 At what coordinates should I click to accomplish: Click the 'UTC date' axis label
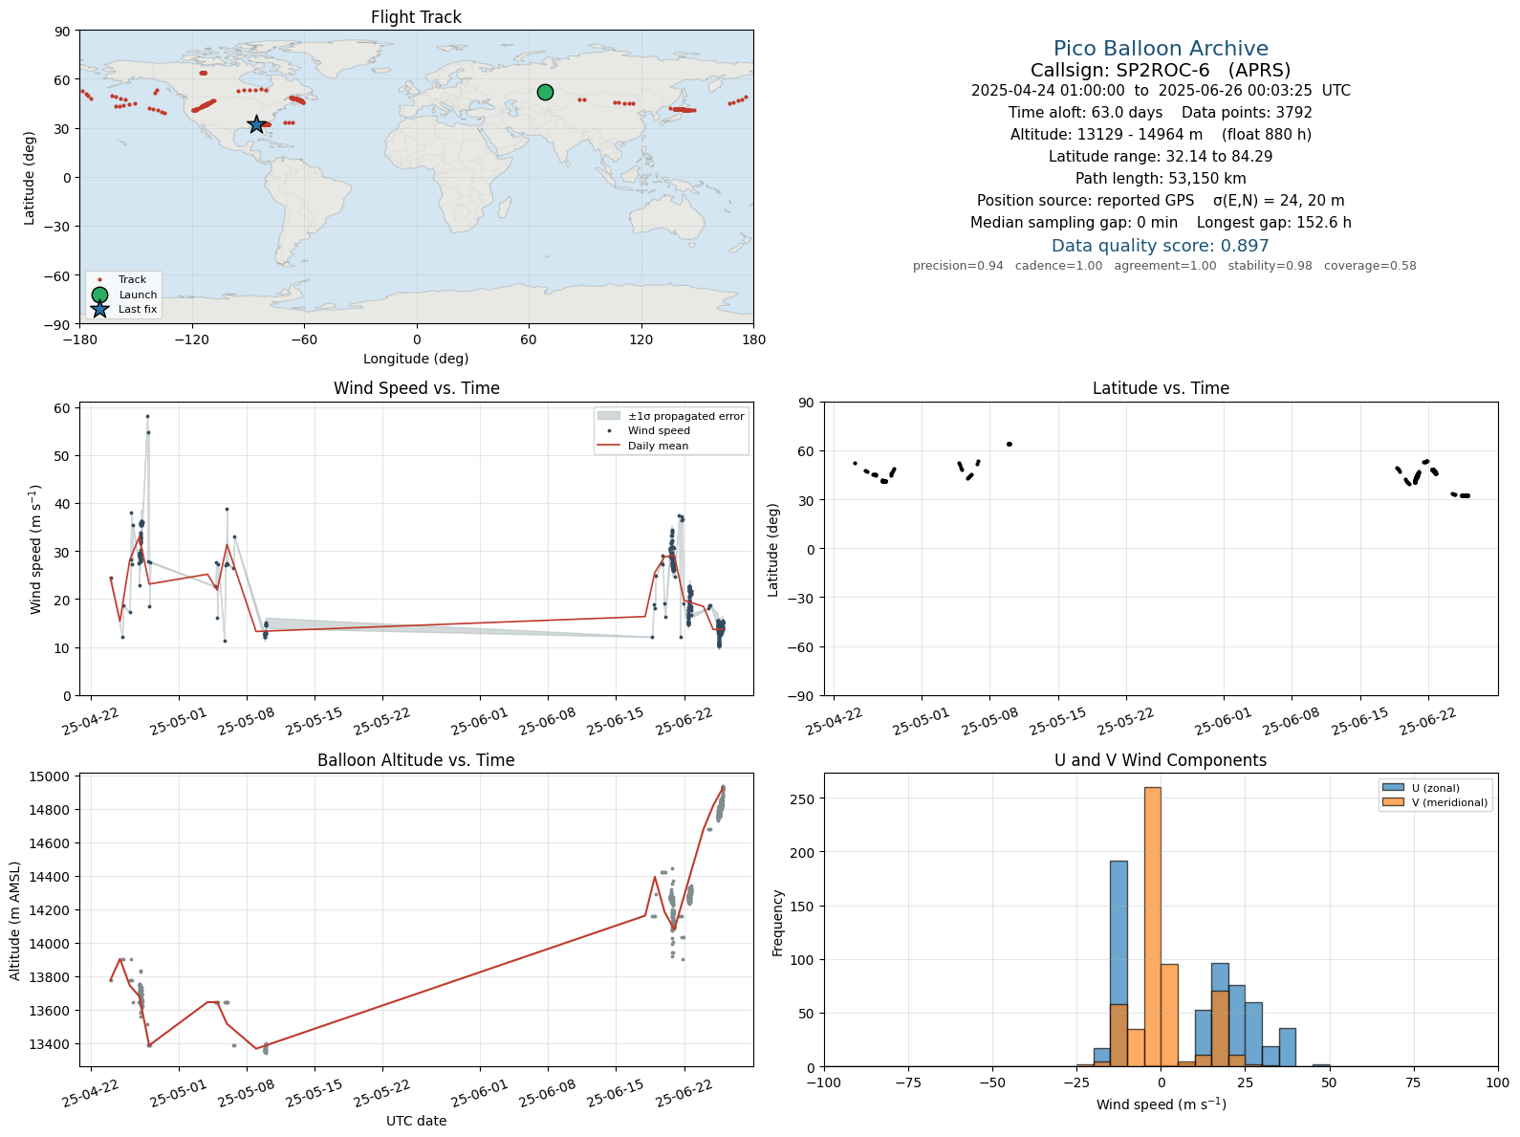point(416,1121)
